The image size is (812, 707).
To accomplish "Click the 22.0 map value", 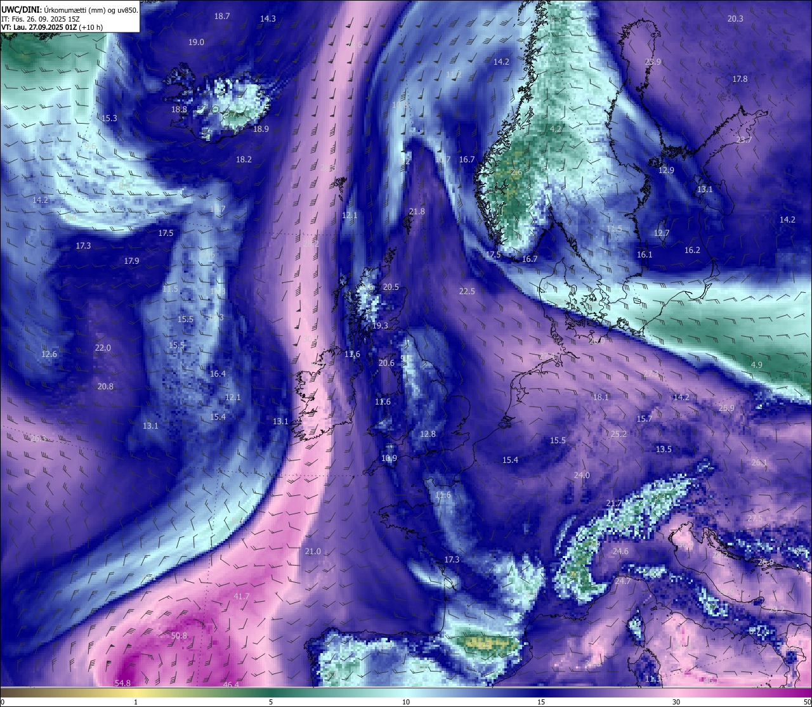I will pyautogui.click(x=103, y=348).
